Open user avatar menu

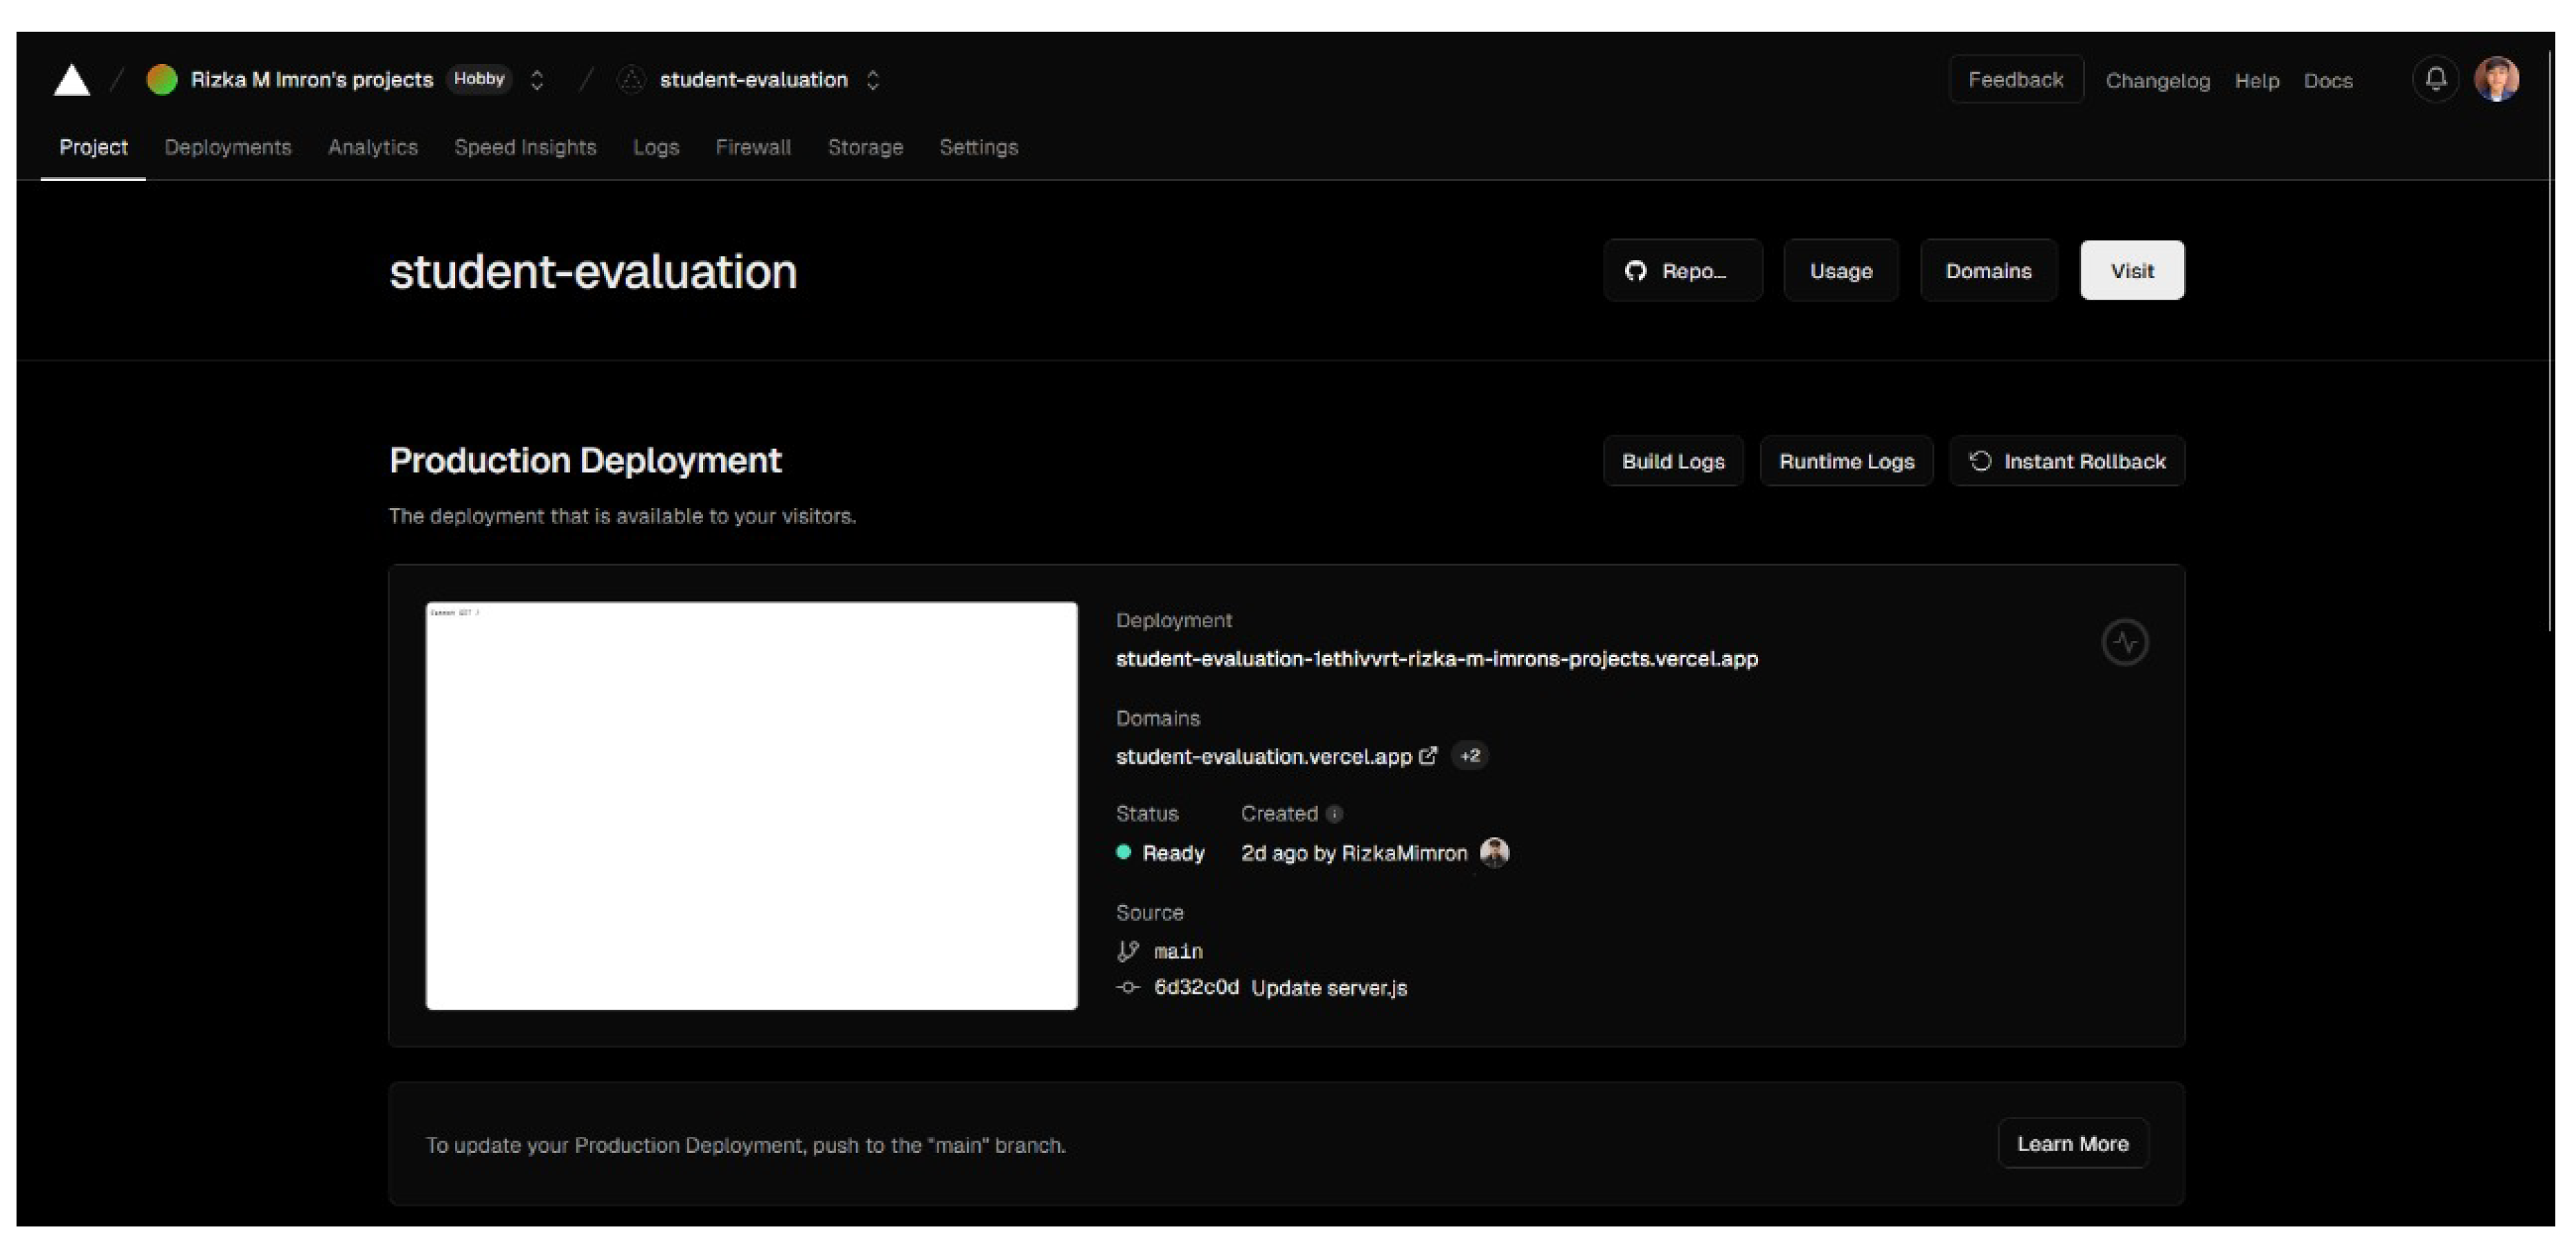pyautogui.click(x=2496, y=79)
